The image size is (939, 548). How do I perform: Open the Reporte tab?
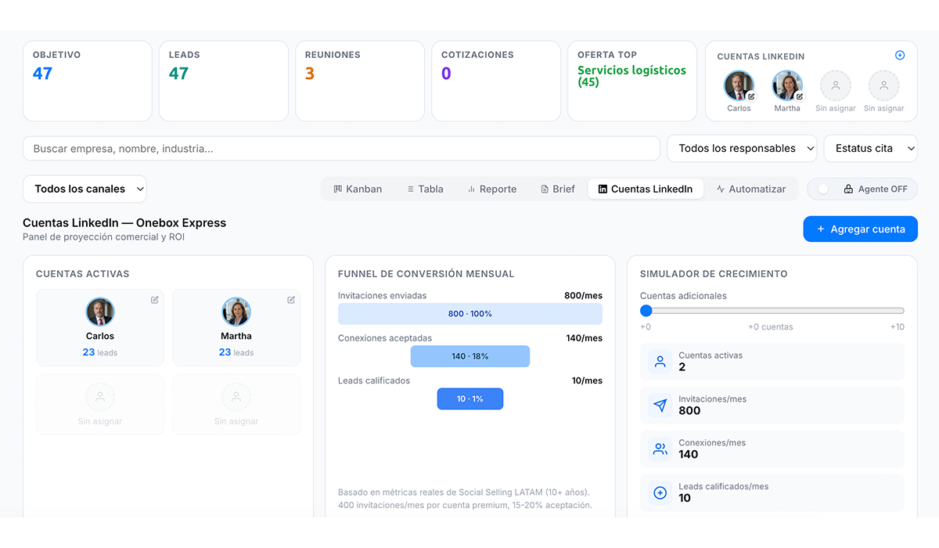(491, 189)
